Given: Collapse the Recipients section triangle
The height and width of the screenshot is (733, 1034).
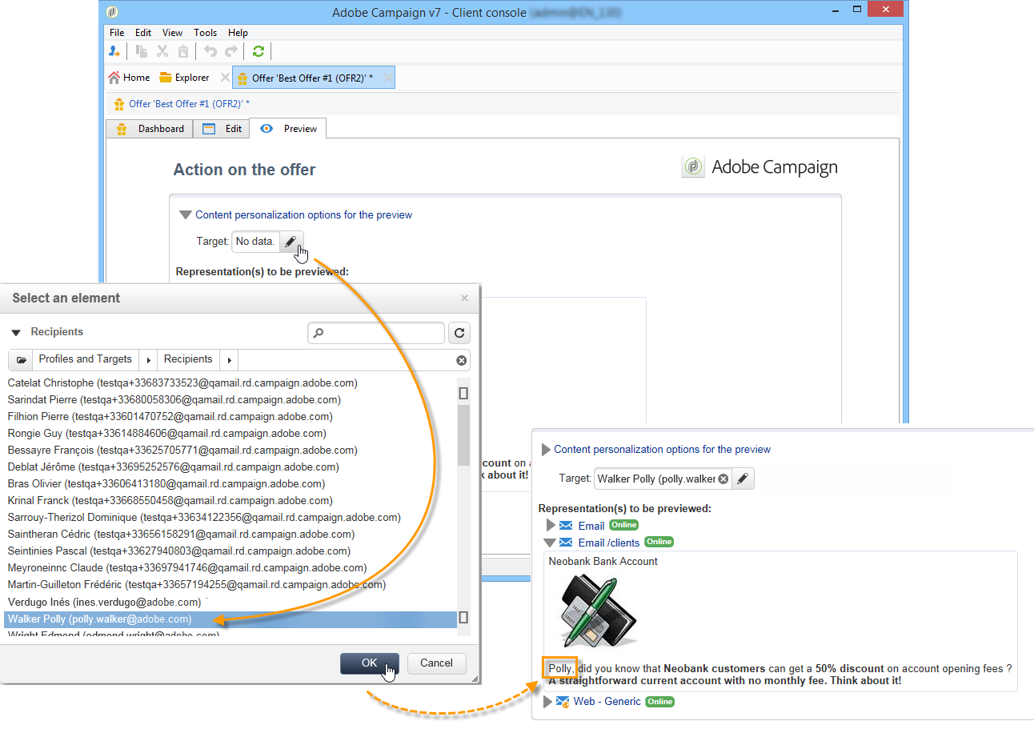Looking at the screenshot, I should (16, 332).
